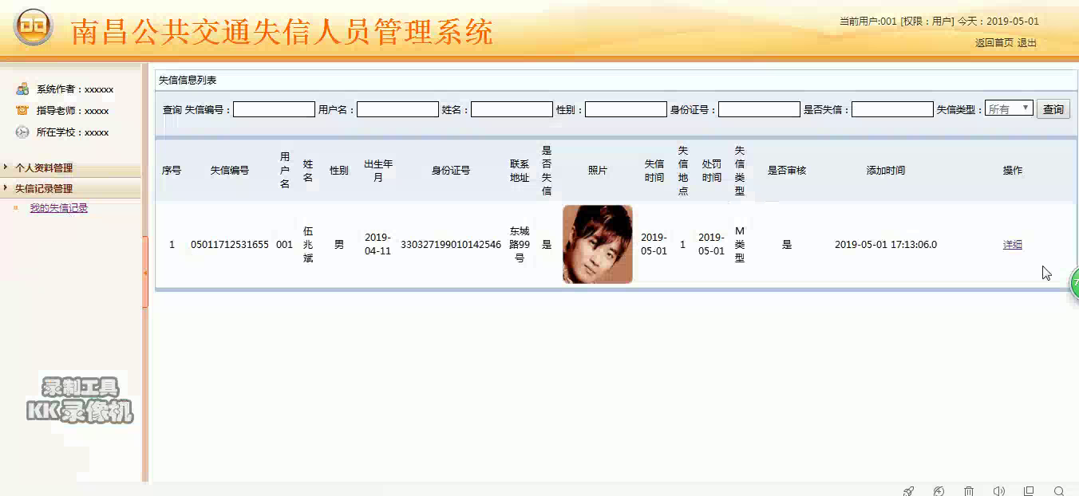The width and height of the screenshot is (1079, 496).
Task: Click the 照片 column header
Action: 598,171
